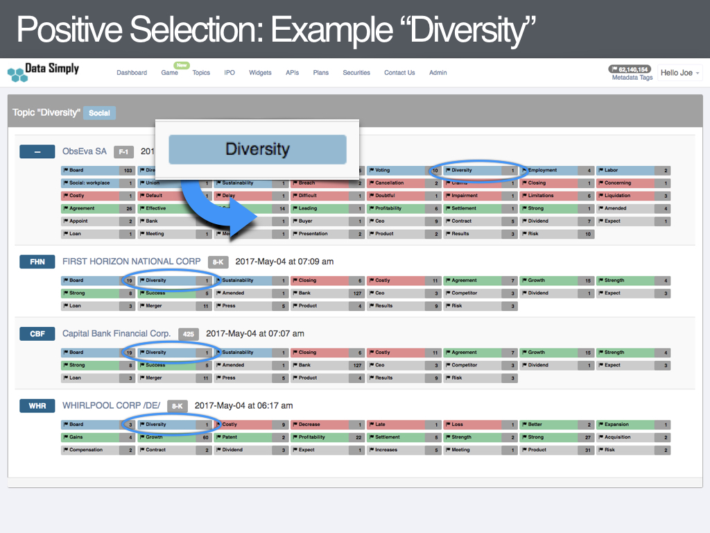Select the ObsEva Agreement 26 tag
The width and height of the screenshot is (710, 533).
point(98,208)
